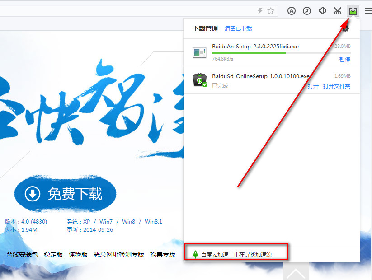
Task: Open the download manager toolbar icon
Action: click(353, 11)
